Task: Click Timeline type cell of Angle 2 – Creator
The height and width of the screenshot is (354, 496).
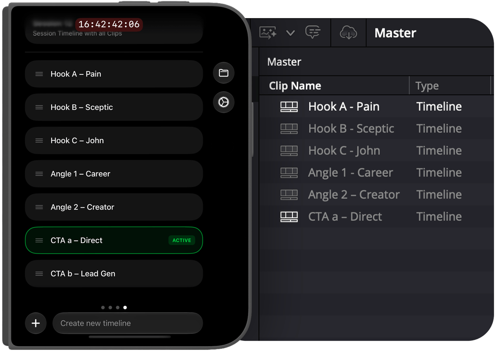Action: pos(439,194)
